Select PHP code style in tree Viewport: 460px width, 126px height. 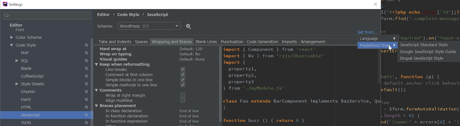pos(25,53)
